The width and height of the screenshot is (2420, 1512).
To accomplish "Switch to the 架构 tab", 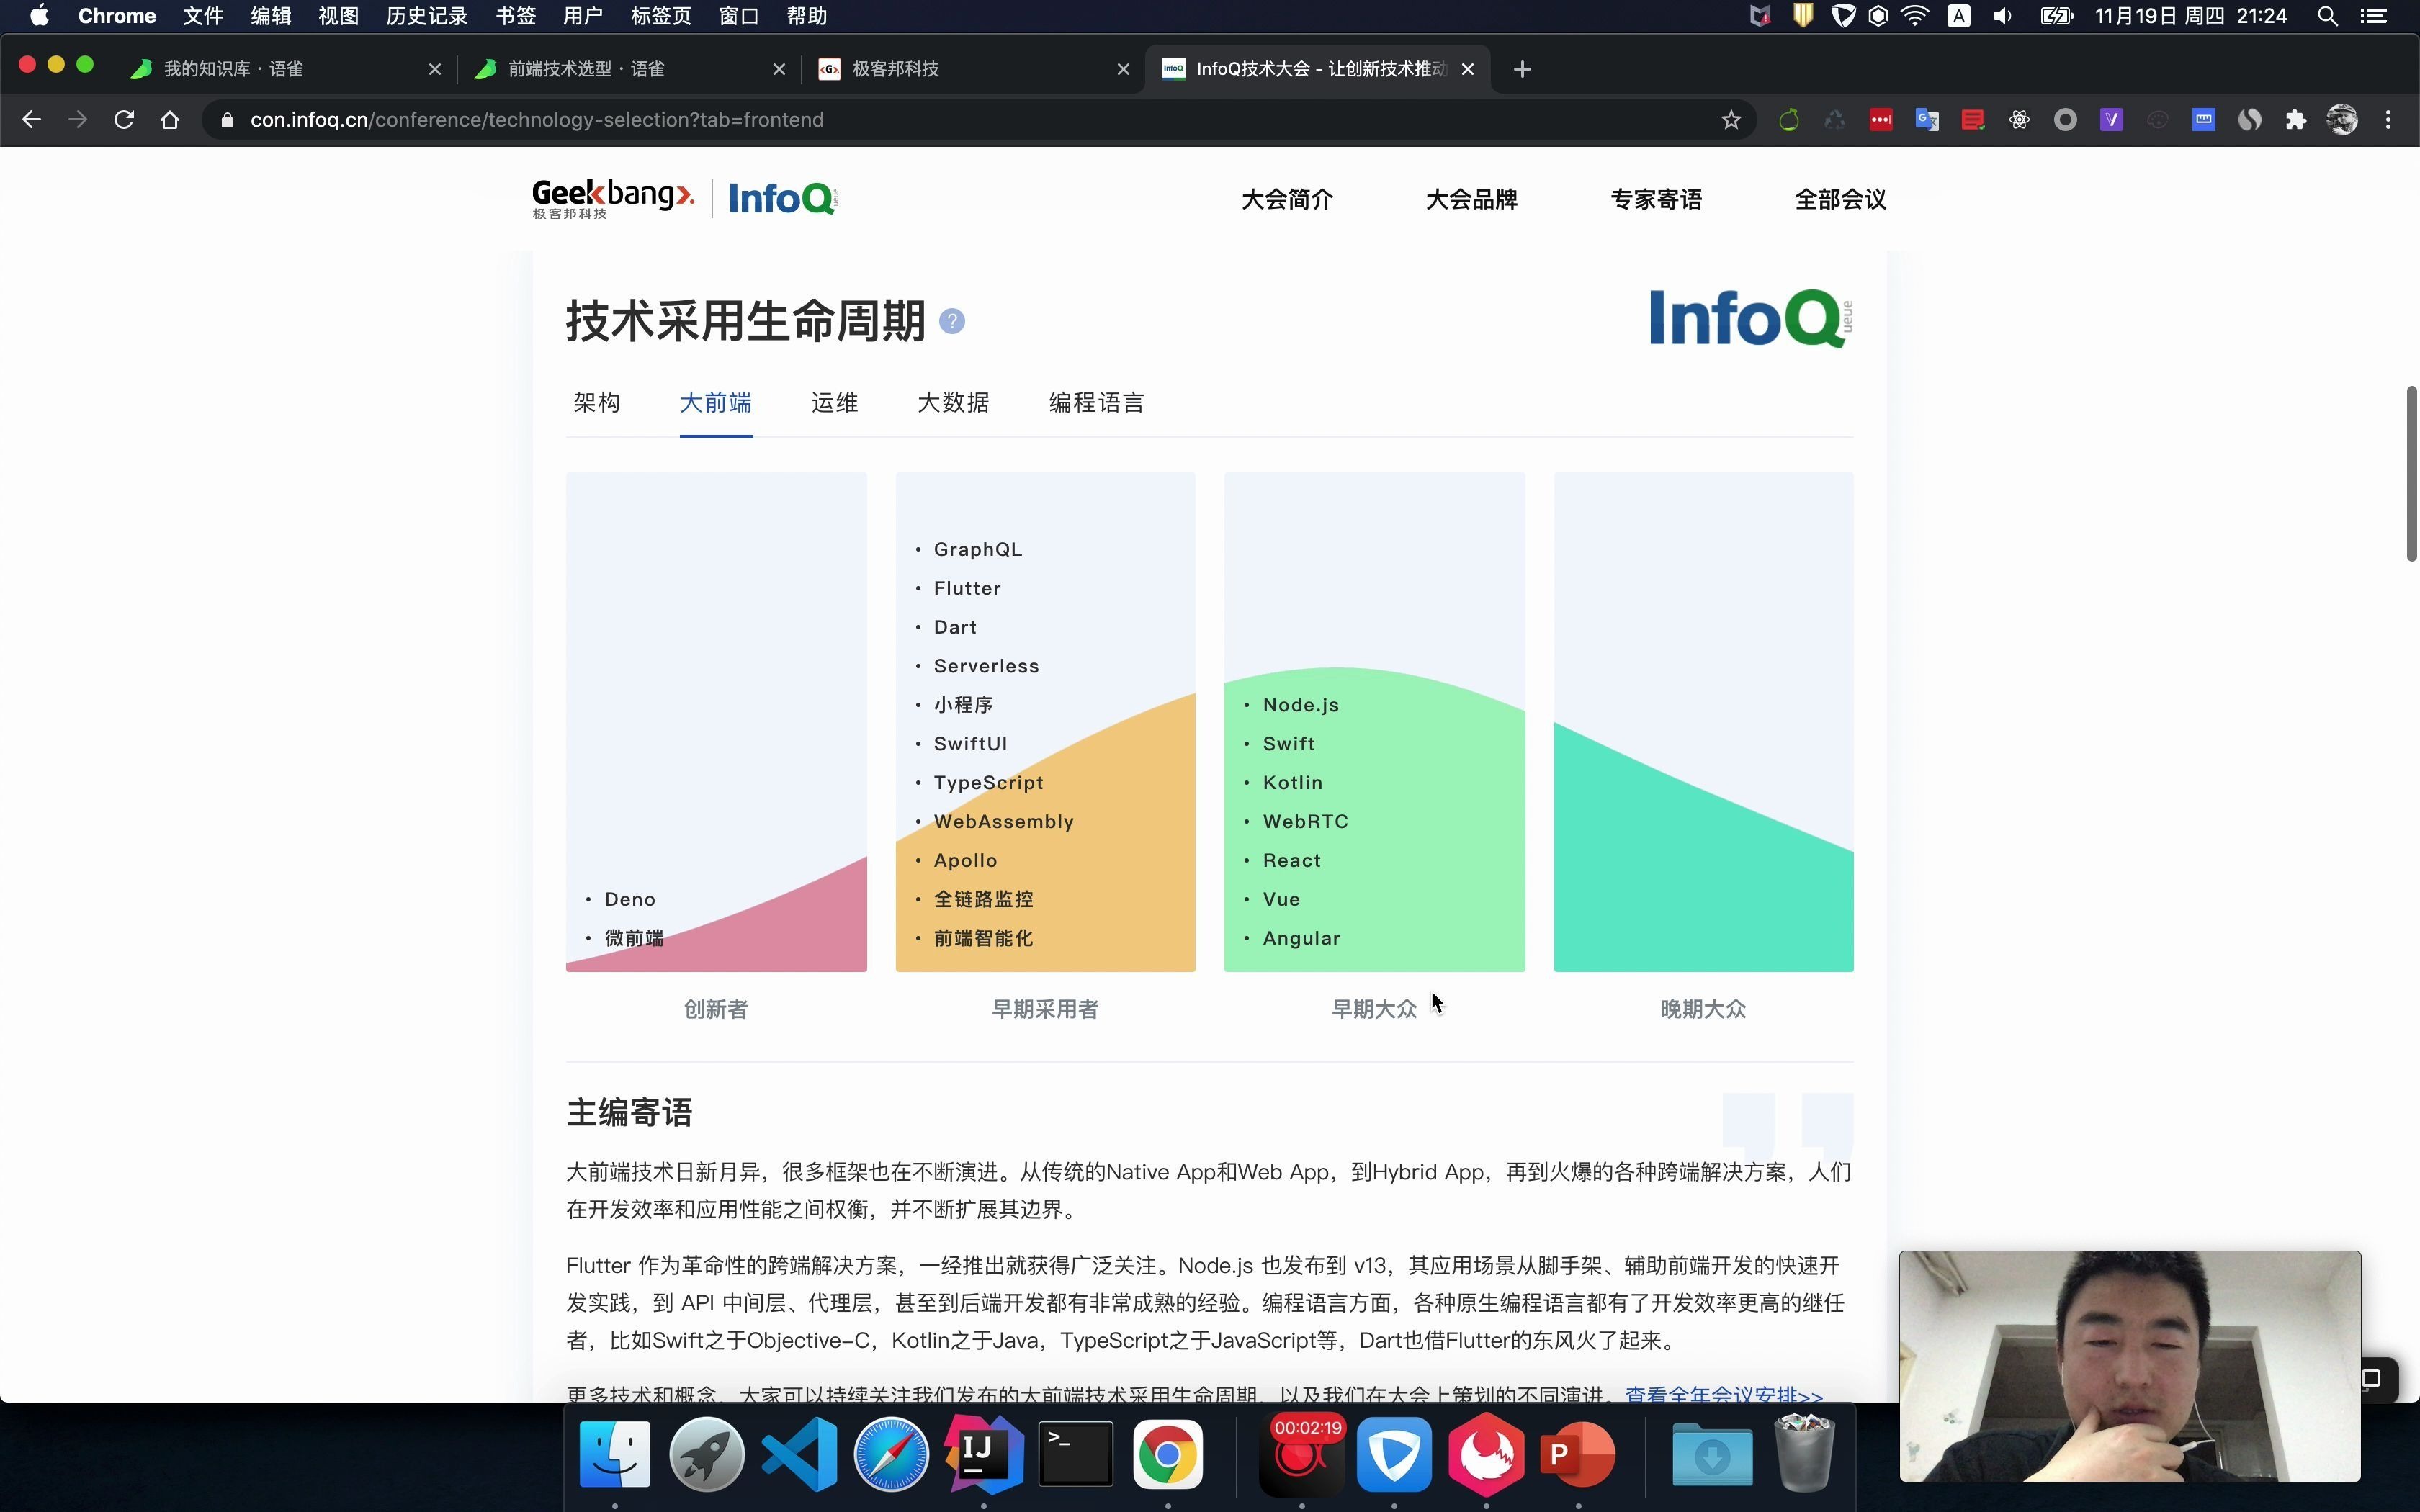I will tap(597, 403).
